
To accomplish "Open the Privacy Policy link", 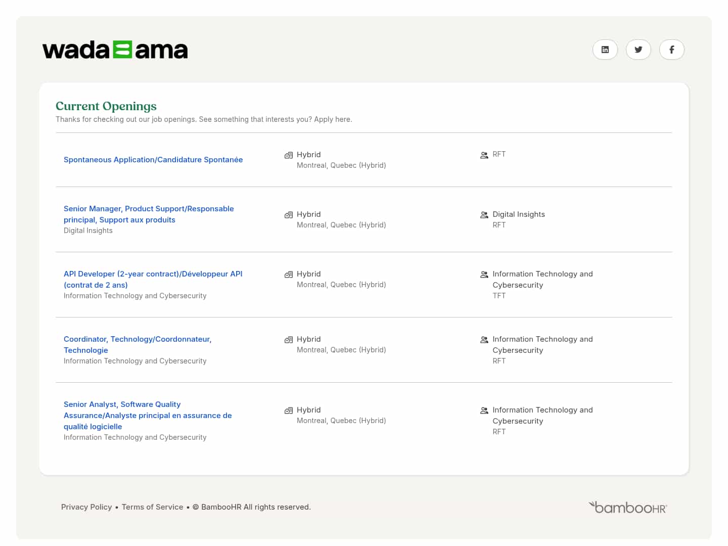I will click(86, 507).
